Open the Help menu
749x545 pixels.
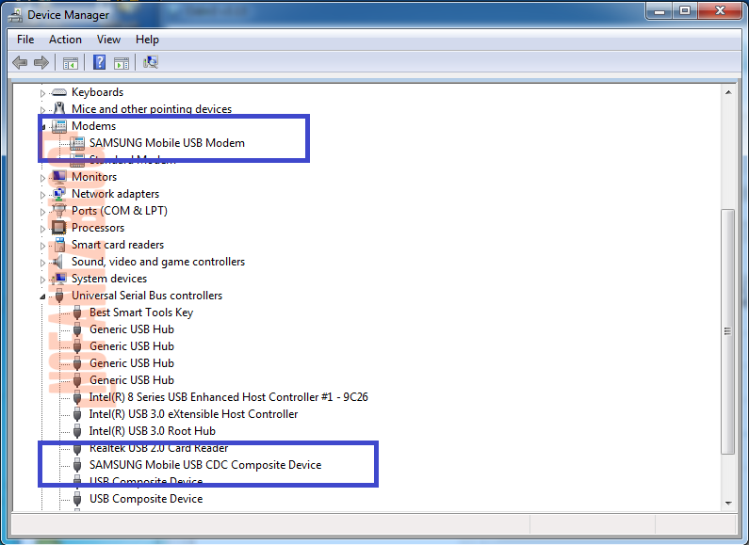click(x=147, y=40)
